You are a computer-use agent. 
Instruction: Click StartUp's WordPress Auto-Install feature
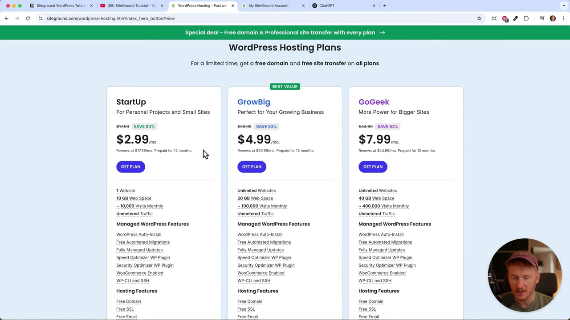click(138, 234)
